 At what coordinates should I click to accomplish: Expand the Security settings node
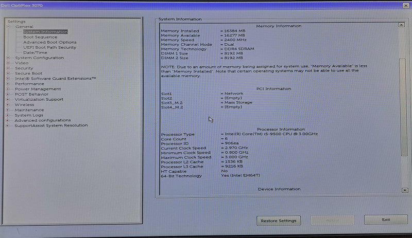pyautogui.click(x=8, y=68)
